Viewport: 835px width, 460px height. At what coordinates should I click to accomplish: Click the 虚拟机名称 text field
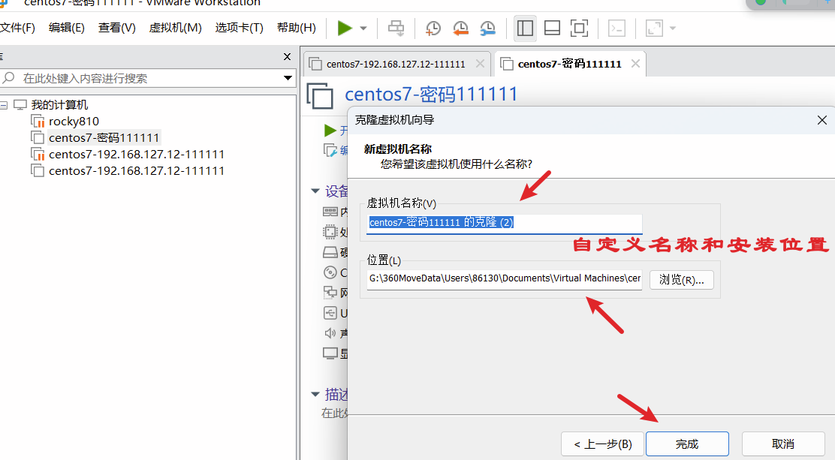505,223
